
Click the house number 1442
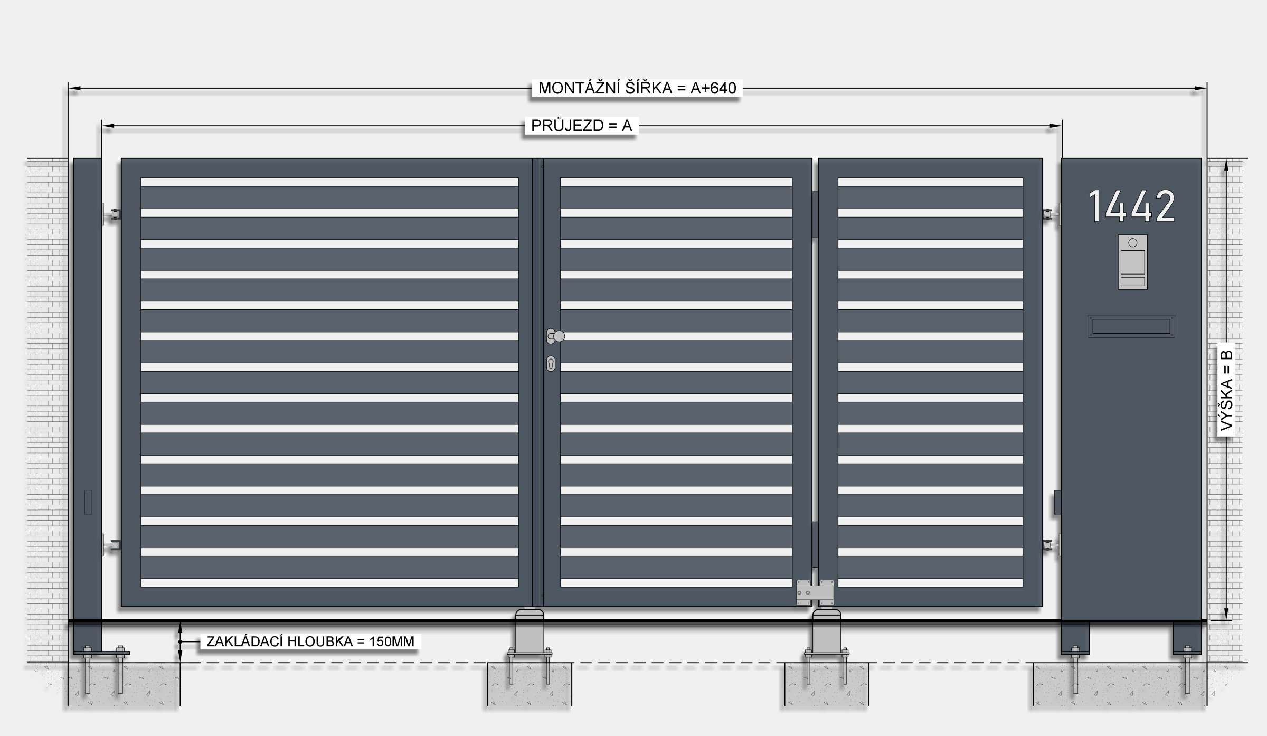(1132, 207)
